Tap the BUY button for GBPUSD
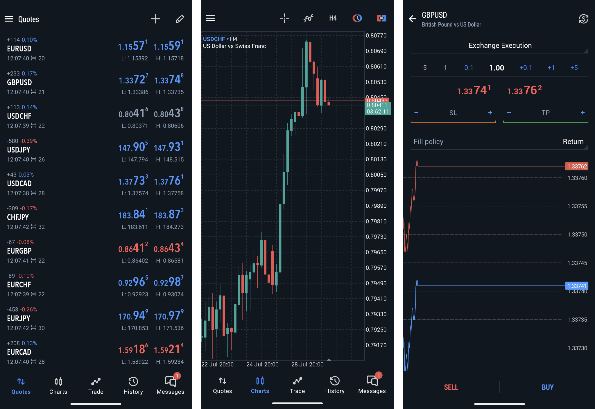The height and width of the screenshot is (409, 595). coord(547,387)
